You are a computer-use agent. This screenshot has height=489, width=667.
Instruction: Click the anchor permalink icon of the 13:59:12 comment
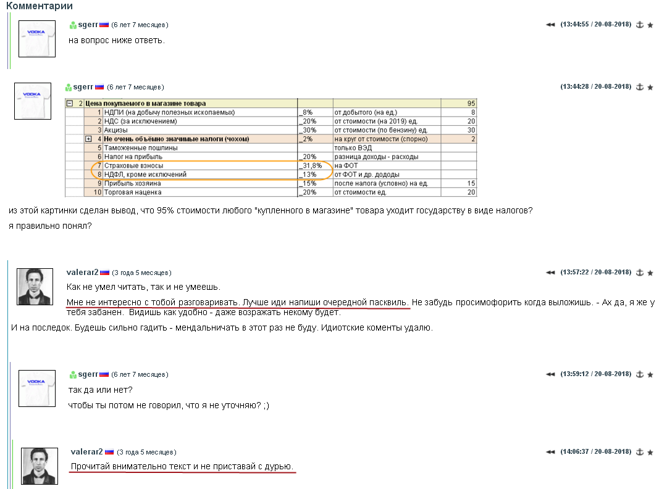point(640,374)
